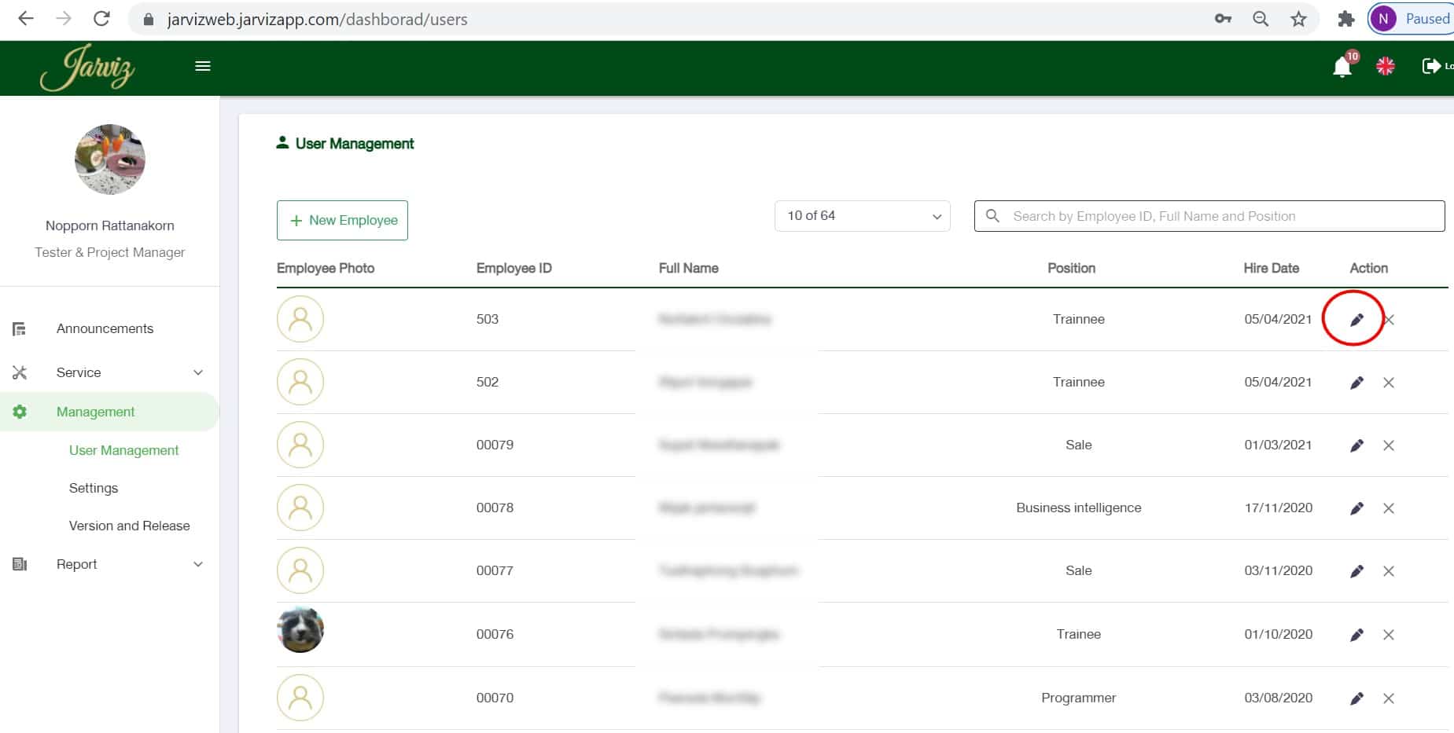Image resolution: width=1454 pixels, height=733 pixels.
Task: Edit employee 503 with pencil icon
Action: click(x=1356, y=320)
